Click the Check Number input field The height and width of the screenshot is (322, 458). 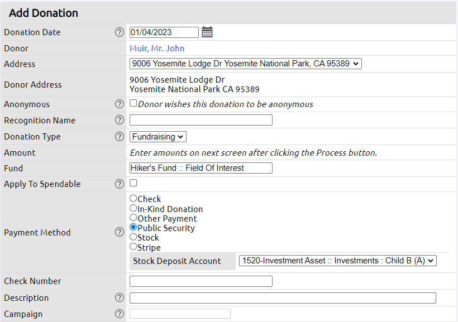pyautogui.click(x=201, y=281)
